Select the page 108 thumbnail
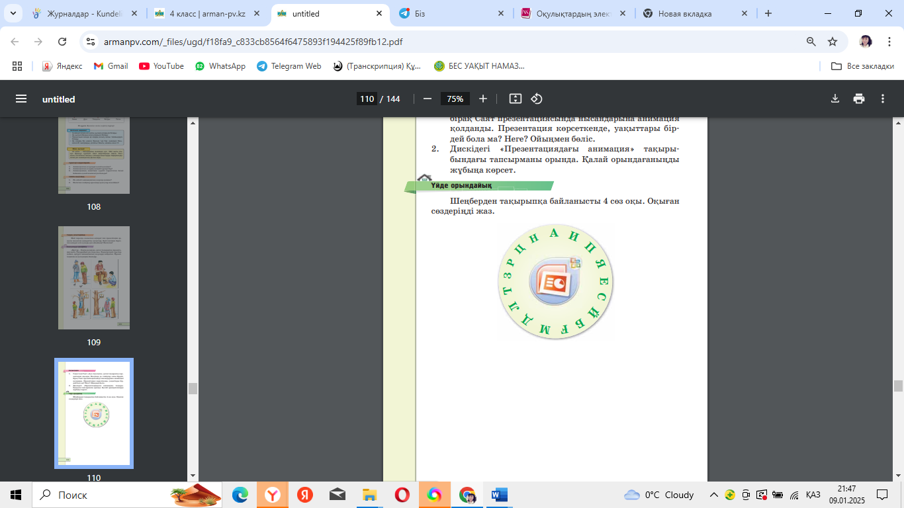904x508 pixels. (94, 155)
